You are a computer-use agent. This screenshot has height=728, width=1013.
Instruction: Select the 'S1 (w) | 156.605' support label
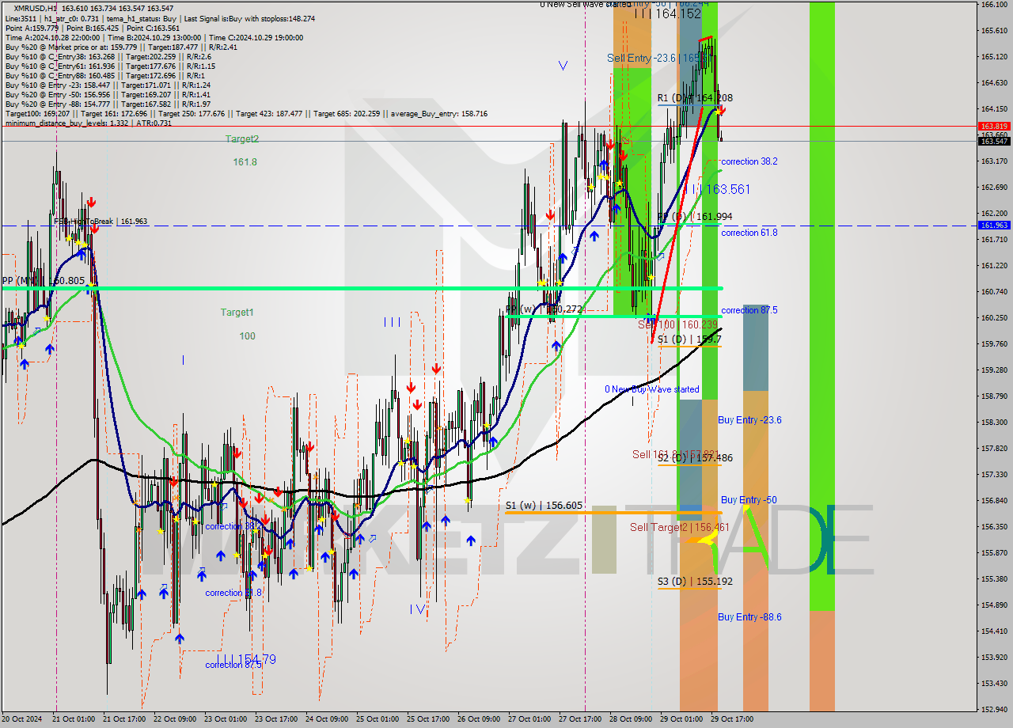click(544, 505)
